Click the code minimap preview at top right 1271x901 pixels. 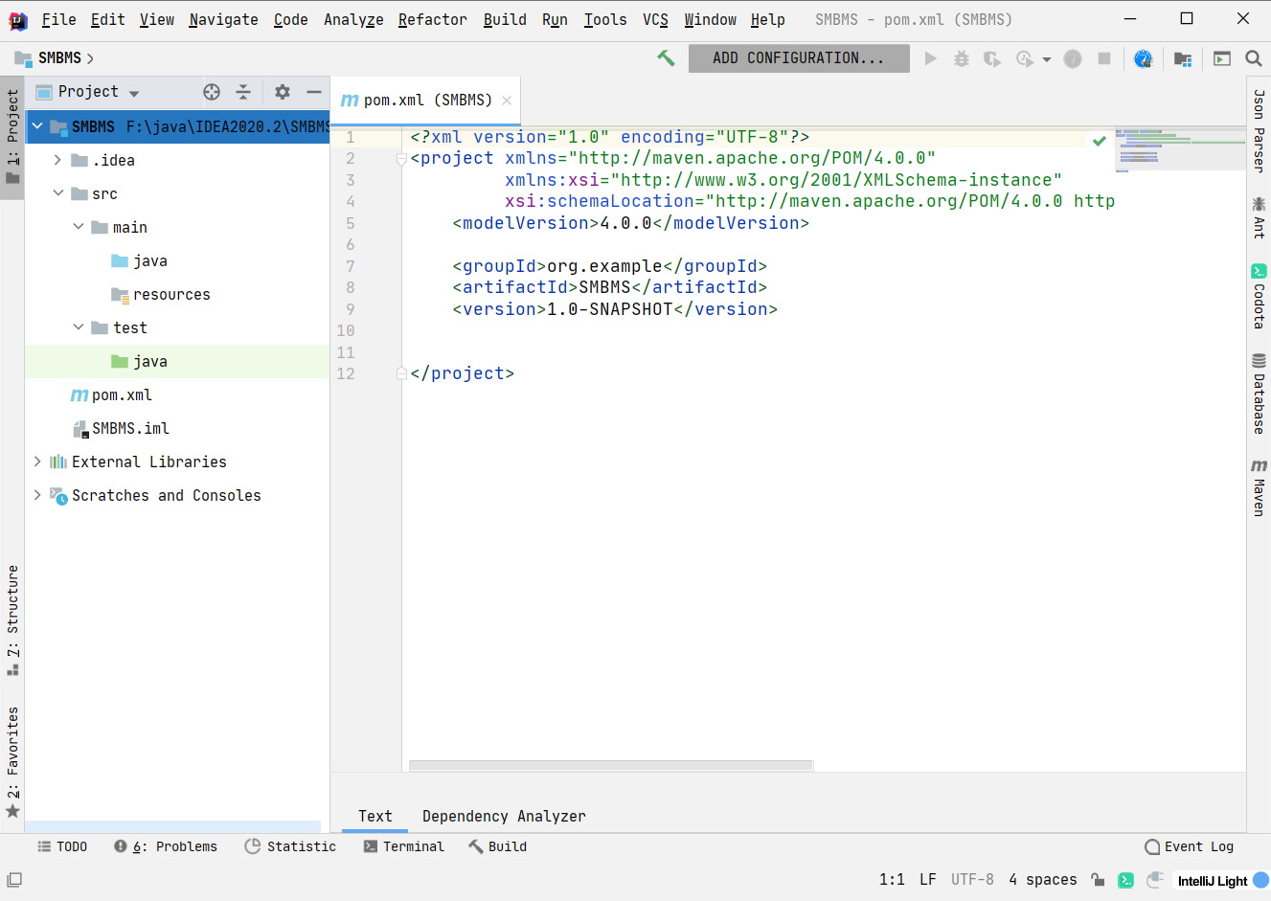pos(1180,148)
